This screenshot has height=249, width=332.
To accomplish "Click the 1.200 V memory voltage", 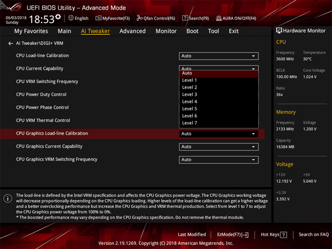I will [309, 129].
